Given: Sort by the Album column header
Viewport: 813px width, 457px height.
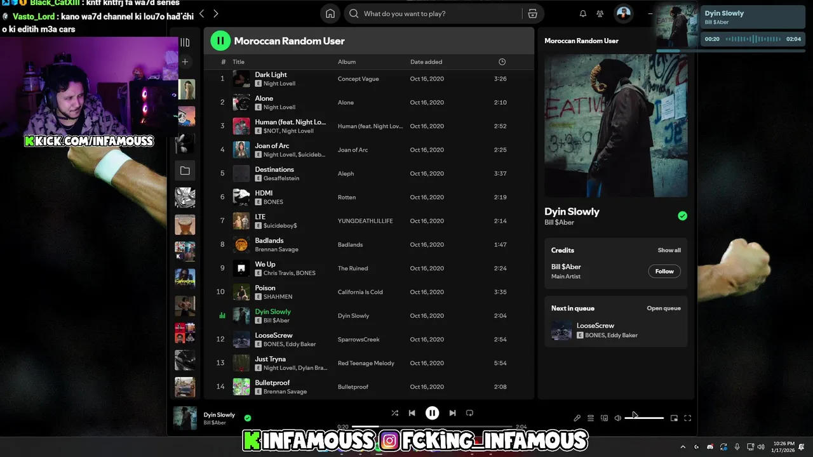Looking at the screenshot, I should click(x=347, y=62).
